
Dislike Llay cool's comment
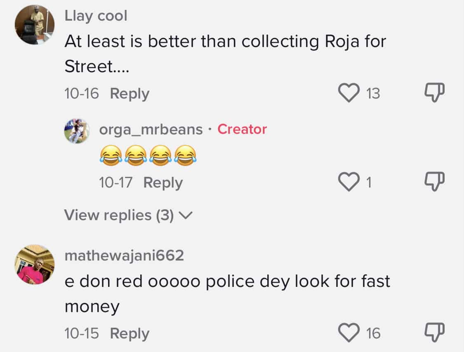click(x=435, y=92)
